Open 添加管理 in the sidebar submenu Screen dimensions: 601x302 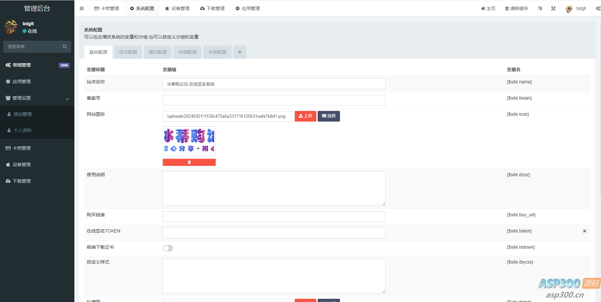click(37, 114)
